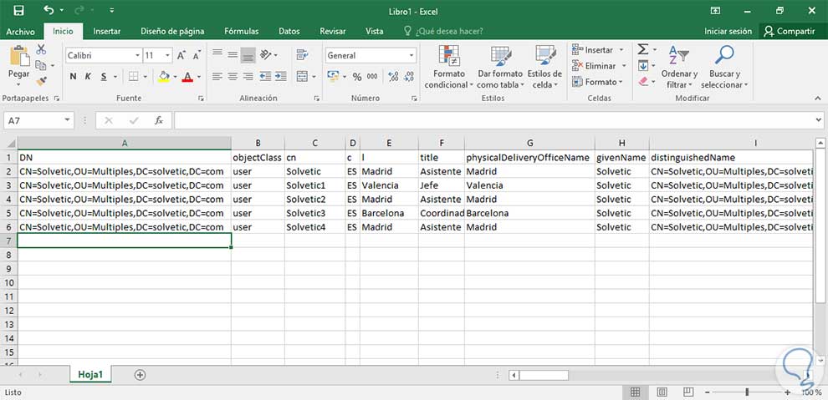The height and width of the screenshot is (400, 828).
Task: Apply thousands separator 000 style
Action: pyautogui.click(x=372, y=77)
